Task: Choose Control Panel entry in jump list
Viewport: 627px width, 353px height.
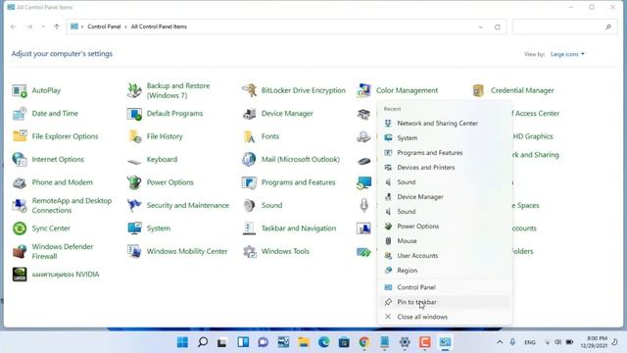Action: point(444,287)
